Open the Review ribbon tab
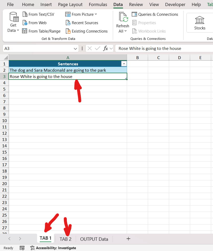This screenshot has height=251, width=213. 136,4
